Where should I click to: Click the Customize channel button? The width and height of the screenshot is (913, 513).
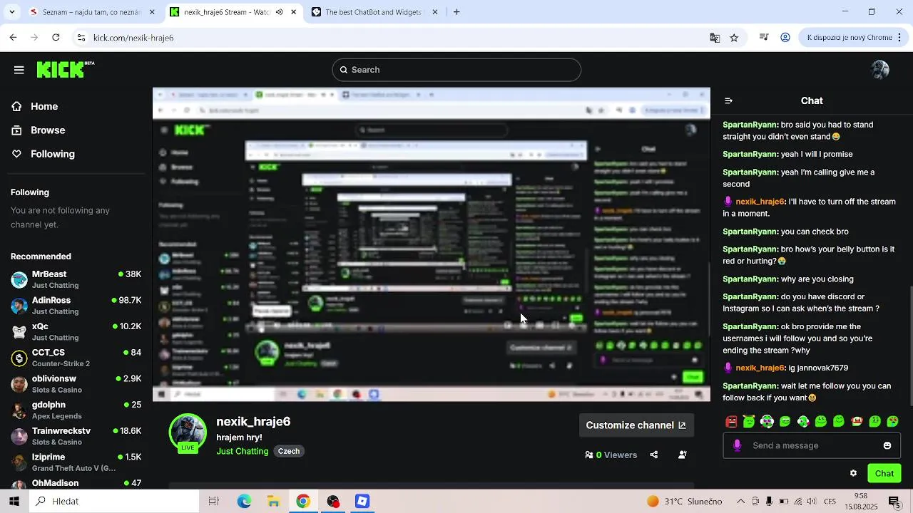pos(636,425)
